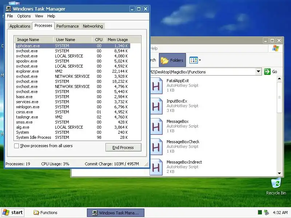Click the Task Manager title bar icon
Screen dimensions: 291x218
coord(8,9)
